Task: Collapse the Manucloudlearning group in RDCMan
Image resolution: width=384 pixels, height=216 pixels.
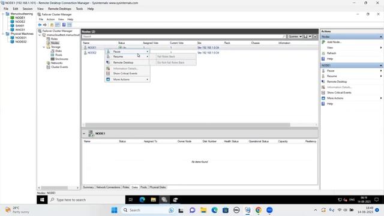Action: (3, 14)
